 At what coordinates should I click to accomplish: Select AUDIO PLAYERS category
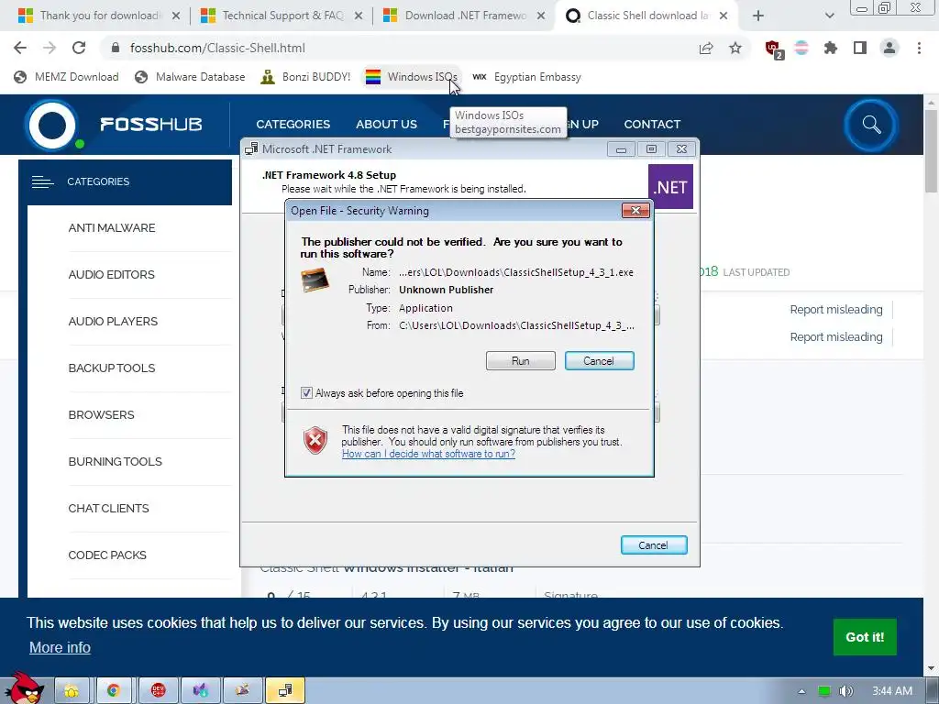click(113, 322)
